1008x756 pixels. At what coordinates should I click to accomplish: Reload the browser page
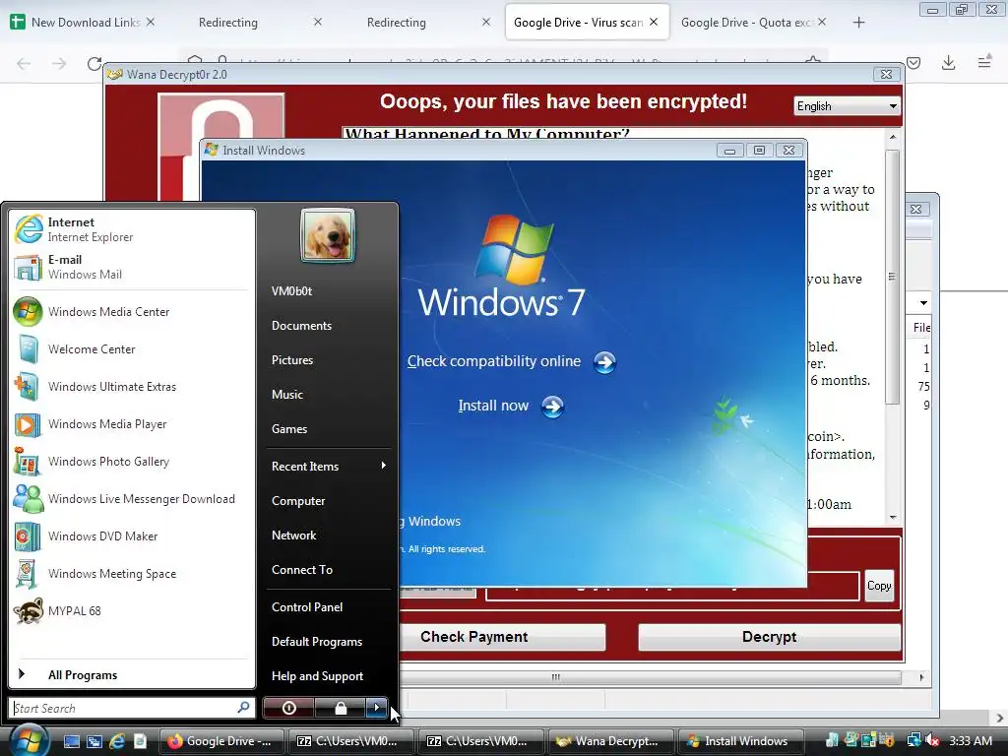[x=94, y=63]
